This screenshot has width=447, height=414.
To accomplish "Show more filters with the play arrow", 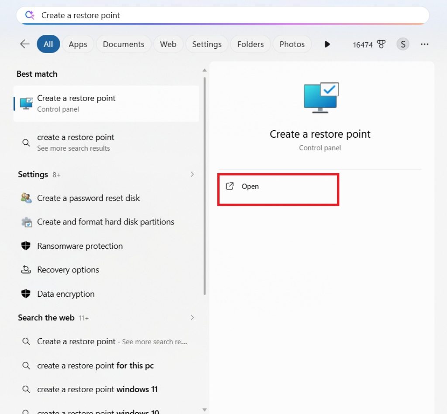I will (x=327, y=44).
